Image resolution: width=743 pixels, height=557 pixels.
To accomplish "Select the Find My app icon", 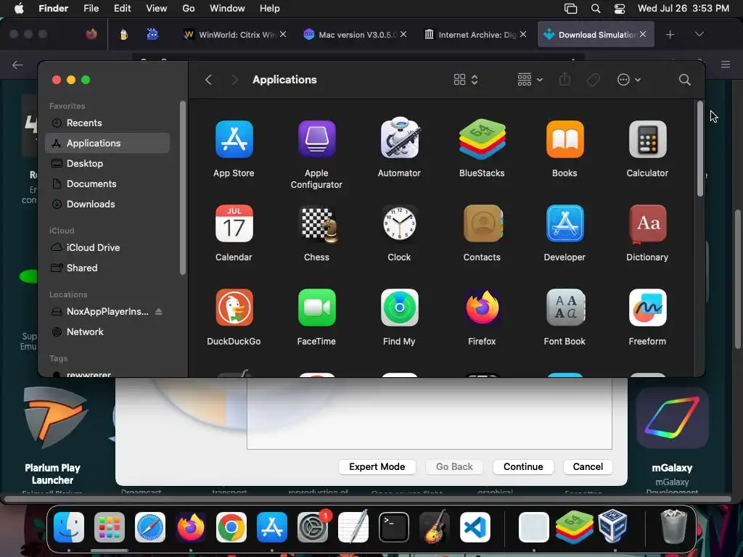I will coord(400,308).
